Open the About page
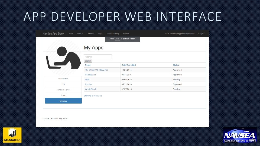This screenshot has height=146, width=260. (x=80, y=34)
